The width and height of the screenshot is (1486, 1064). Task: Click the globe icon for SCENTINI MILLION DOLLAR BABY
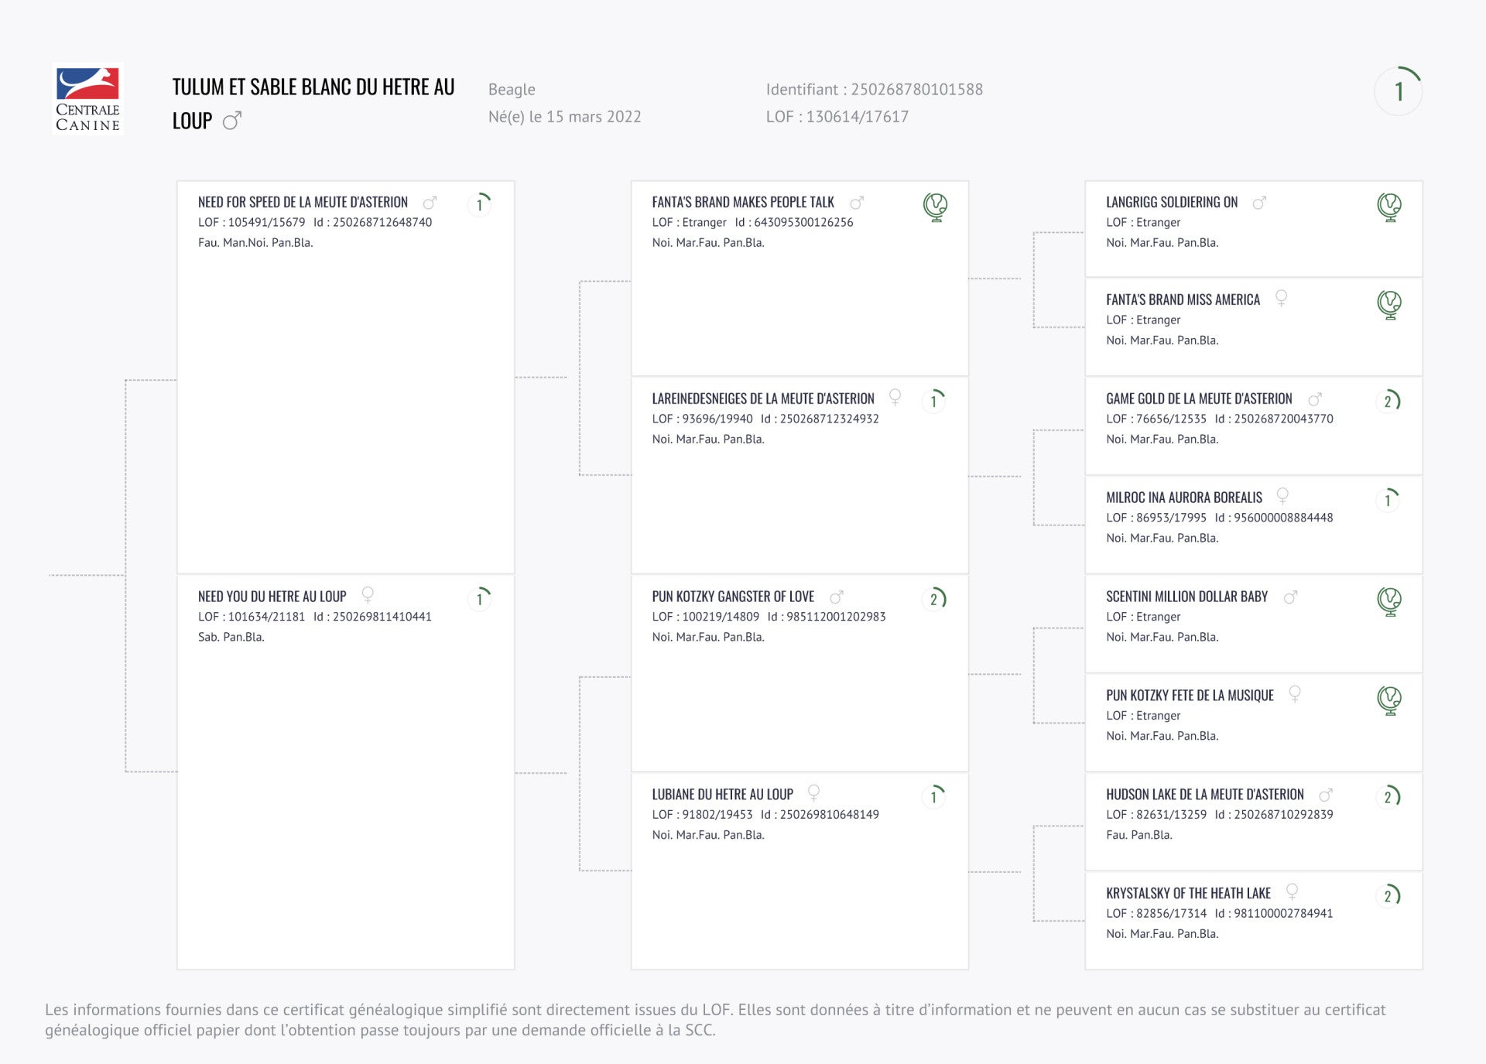pyautogui.click(x=1389, y=601)
